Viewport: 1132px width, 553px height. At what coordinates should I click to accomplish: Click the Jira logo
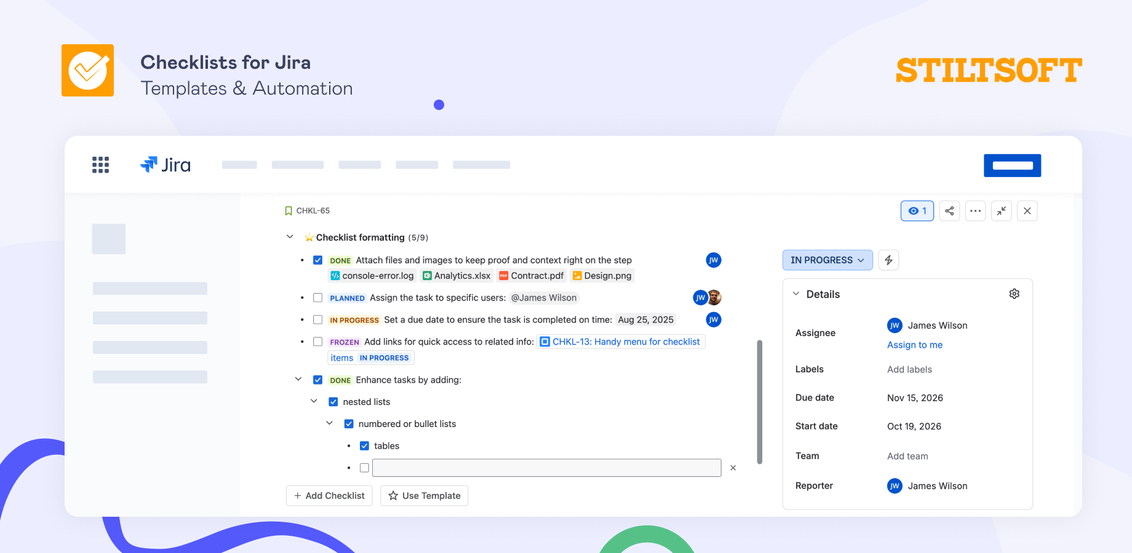[165, 165]
